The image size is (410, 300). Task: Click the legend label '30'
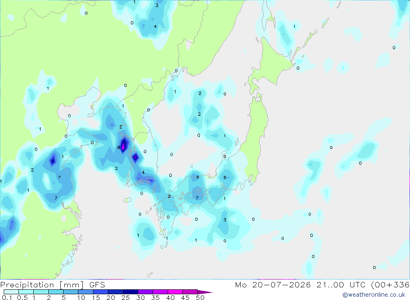(141, 298)
